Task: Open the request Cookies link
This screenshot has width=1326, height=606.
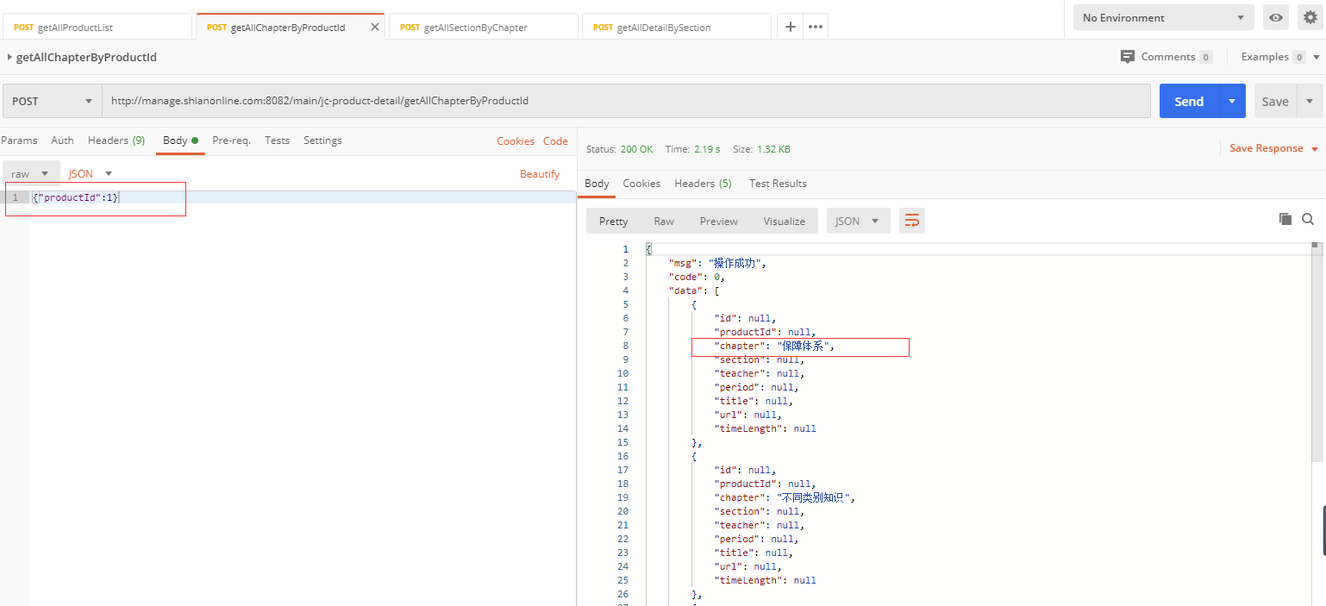Action: point(516,141)
